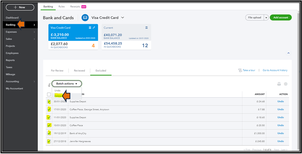The image size is (302, 154).
Task: Select the Visa Credit Card account tile
Action: click(x=73, y=37)
